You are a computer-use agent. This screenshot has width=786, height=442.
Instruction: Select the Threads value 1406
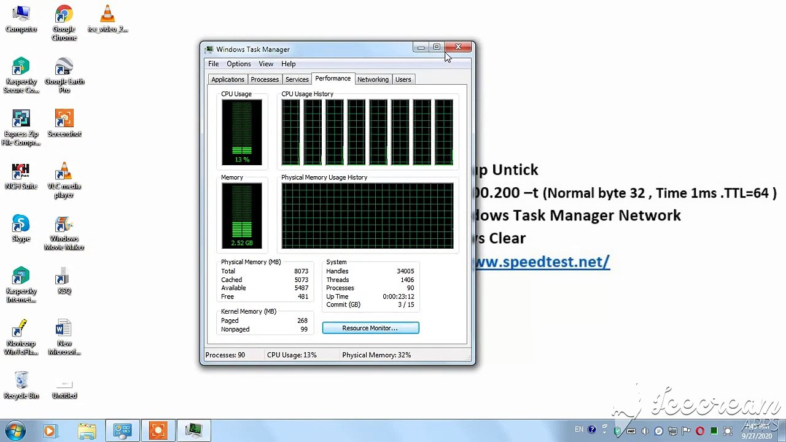pyautogui.click(x=407, y=280)
